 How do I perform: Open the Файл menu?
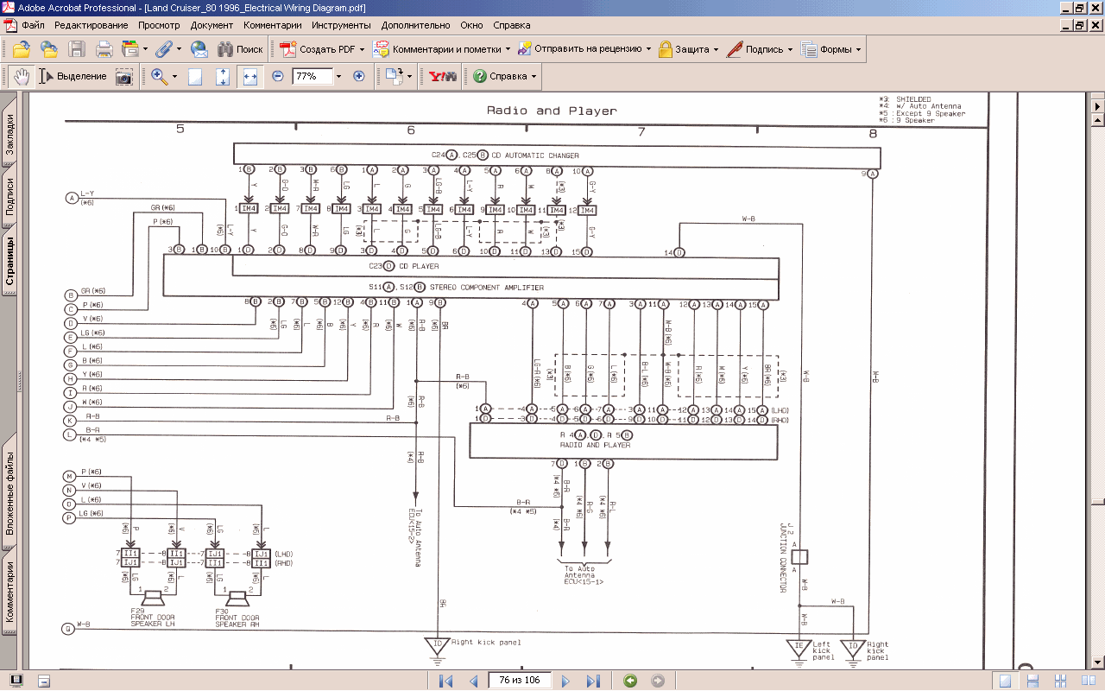(35, 25)
